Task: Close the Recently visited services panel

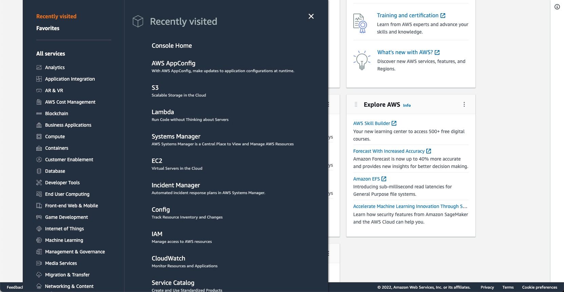Action: [311, 16]
